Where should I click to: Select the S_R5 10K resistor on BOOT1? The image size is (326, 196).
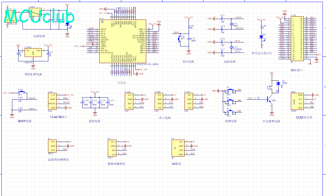pos(20,110)
